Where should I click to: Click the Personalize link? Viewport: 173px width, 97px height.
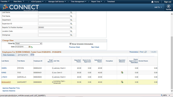pyautogui.click(x=134, y=52)
